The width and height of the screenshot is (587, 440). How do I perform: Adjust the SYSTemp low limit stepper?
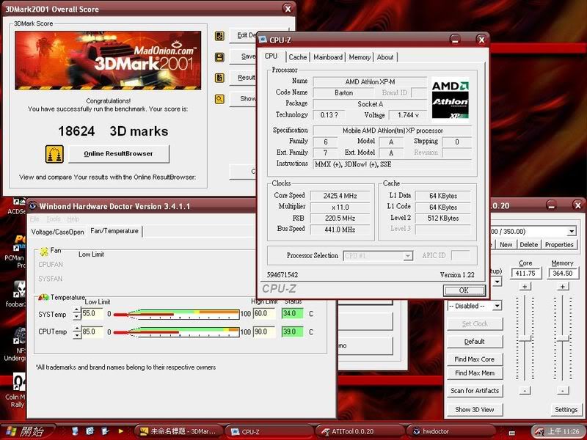point(77,314)
